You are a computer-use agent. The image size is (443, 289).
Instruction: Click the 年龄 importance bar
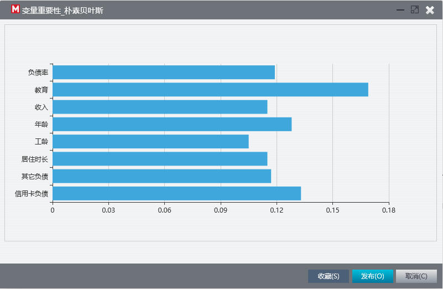(x=172, y=124)
